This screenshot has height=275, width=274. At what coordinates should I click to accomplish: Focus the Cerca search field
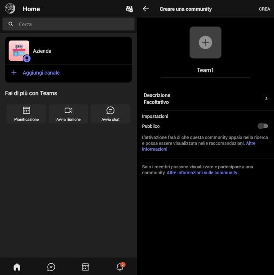point(68,24)
